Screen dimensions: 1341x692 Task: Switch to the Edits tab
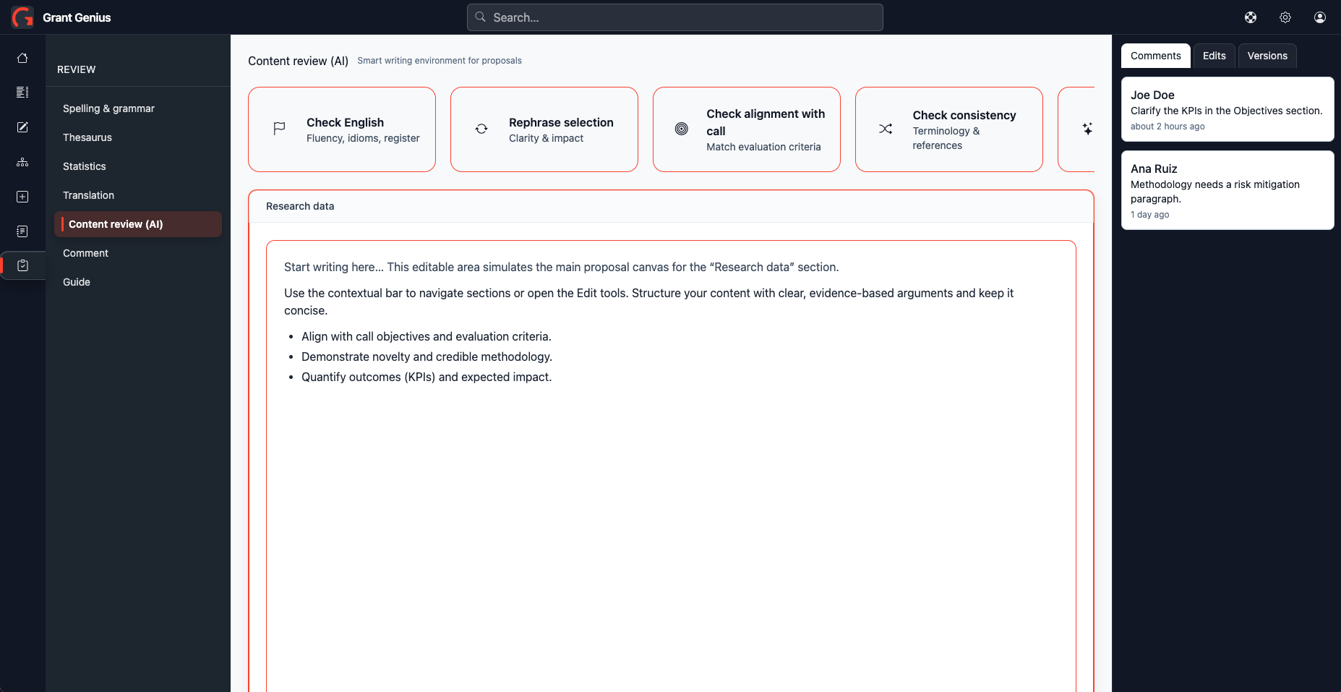(1214, 56)
